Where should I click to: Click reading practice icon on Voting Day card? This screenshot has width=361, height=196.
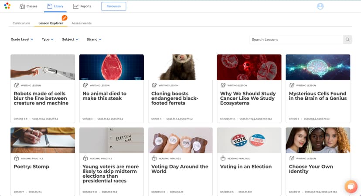pos(154,158)
